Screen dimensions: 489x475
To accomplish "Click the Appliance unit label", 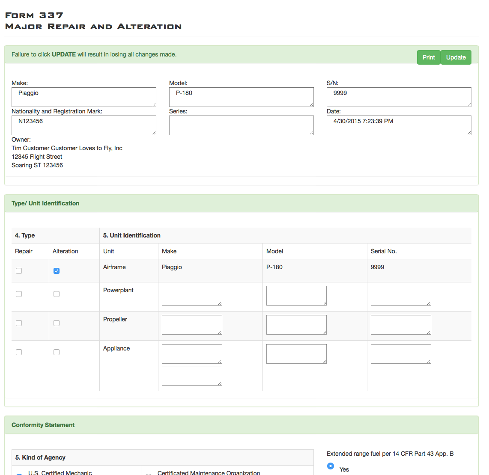I will click(x=116, y=348).
